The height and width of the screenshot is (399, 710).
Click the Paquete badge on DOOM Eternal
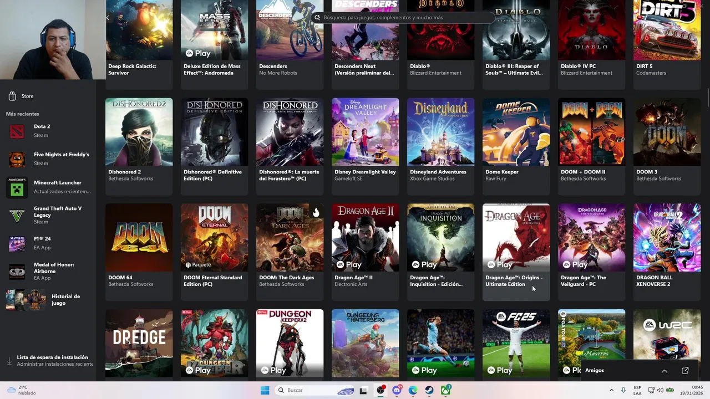point(199,265)
